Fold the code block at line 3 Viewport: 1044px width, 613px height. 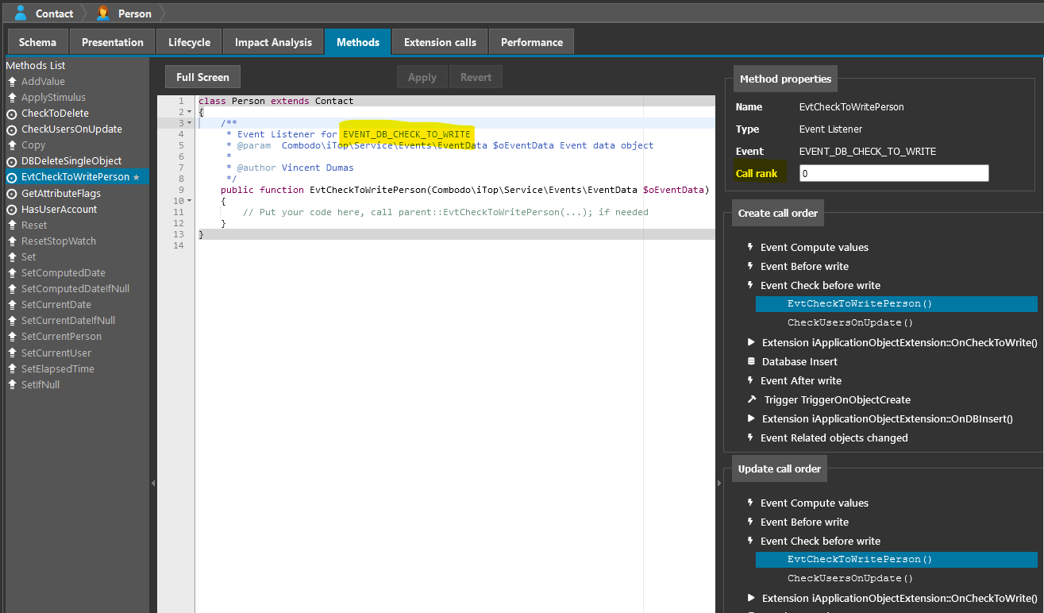(189, 123)
